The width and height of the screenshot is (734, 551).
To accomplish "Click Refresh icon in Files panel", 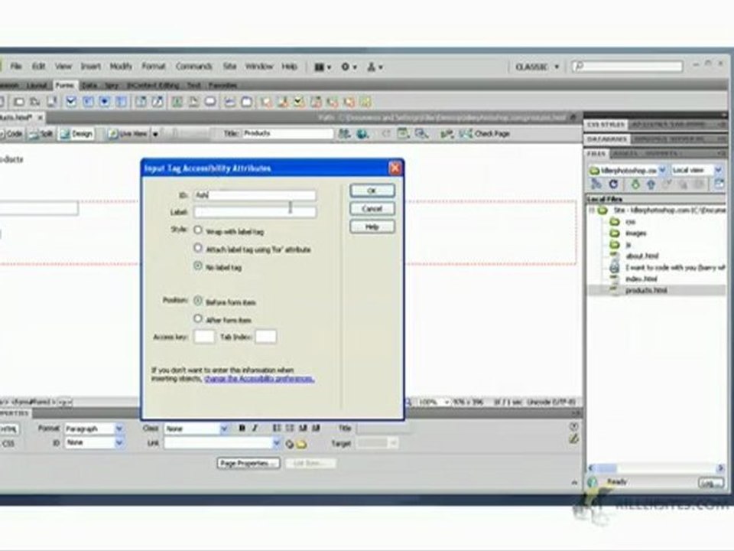I will (613, 184).
